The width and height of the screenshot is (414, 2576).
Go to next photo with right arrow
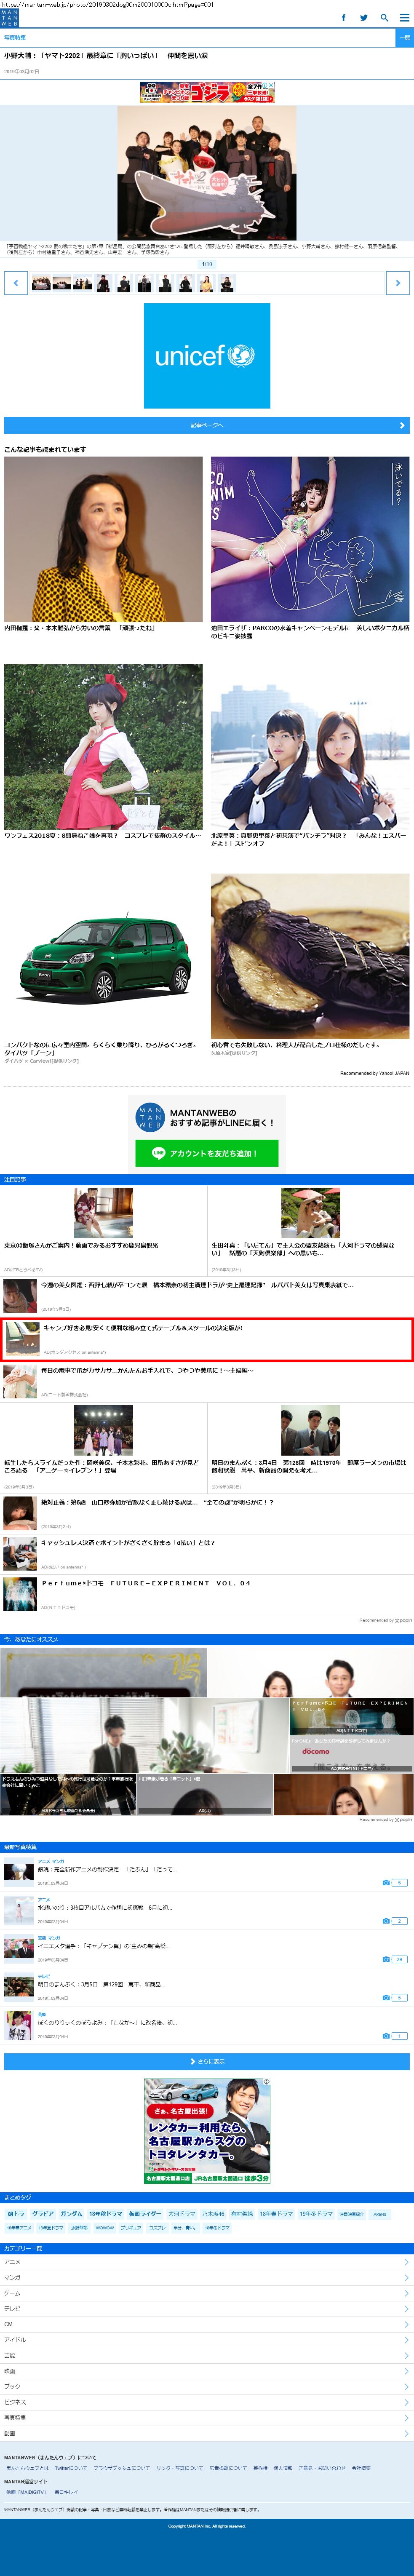[398, 283]
